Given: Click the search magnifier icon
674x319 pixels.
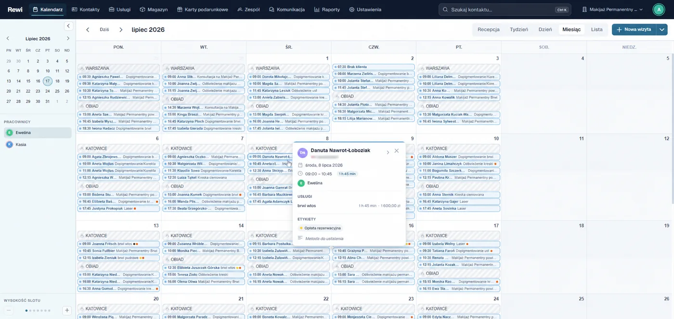Looking at the screenshot, I should point(445,10).
